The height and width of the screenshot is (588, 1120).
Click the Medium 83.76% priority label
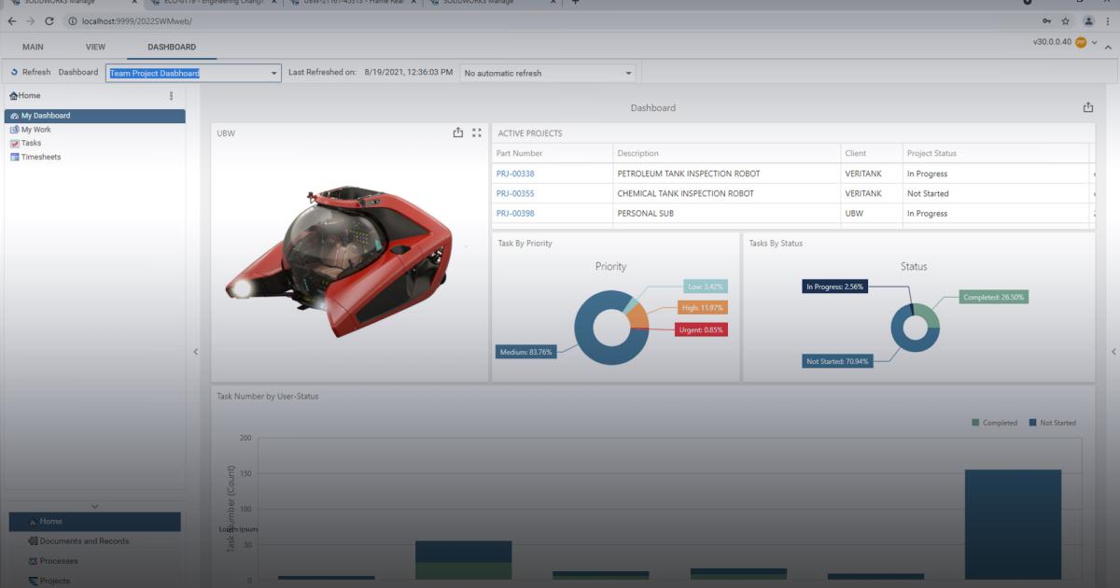pos(526,352)
